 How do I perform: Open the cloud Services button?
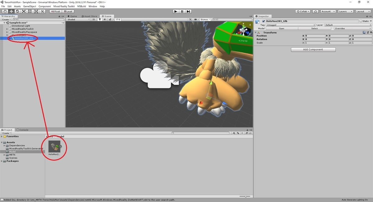pyautogui.click(x=315, y=11)
